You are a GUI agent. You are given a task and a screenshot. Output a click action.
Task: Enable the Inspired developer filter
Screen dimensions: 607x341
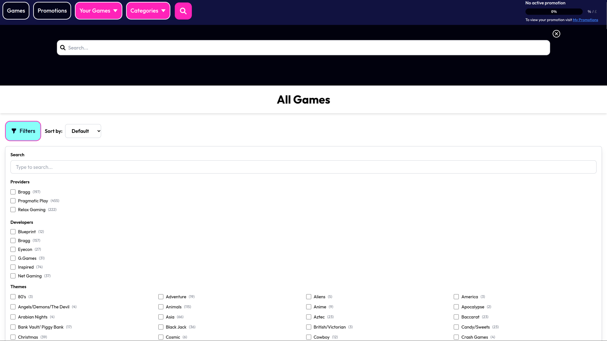point(13,267)
